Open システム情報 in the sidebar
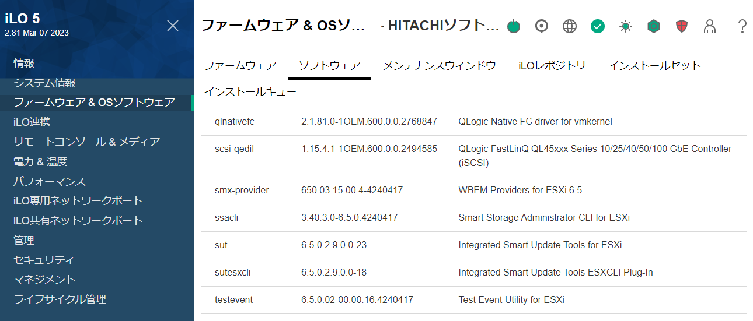The width and height of the screenshot is (753, 321). coord(44,83)
